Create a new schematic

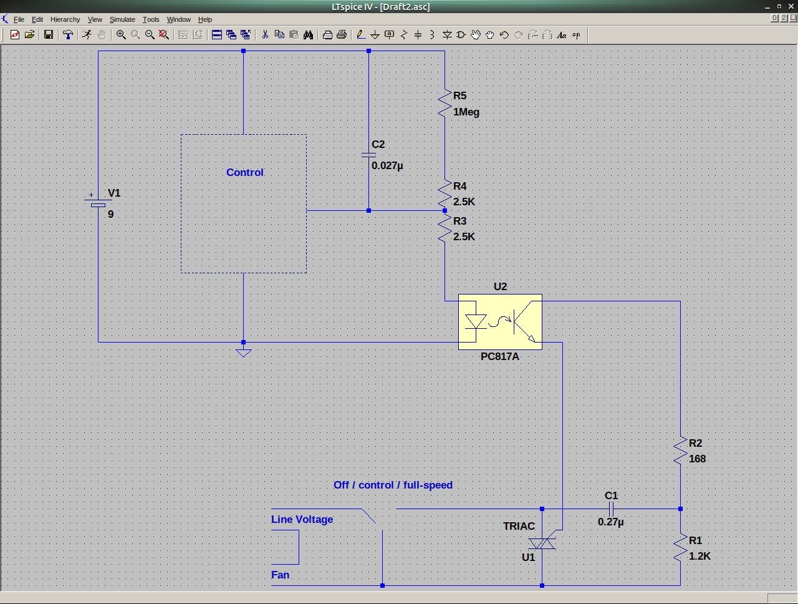tap(15, 35)
